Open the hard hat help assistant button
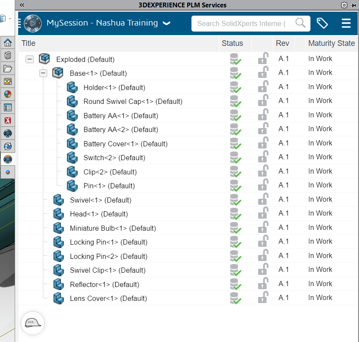The image size is (359, 342). click(x=32, y=323)
